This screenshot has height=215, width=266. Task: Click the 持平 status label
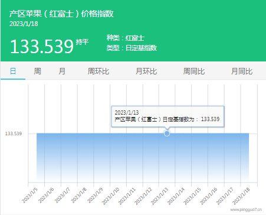coord(82,42)
